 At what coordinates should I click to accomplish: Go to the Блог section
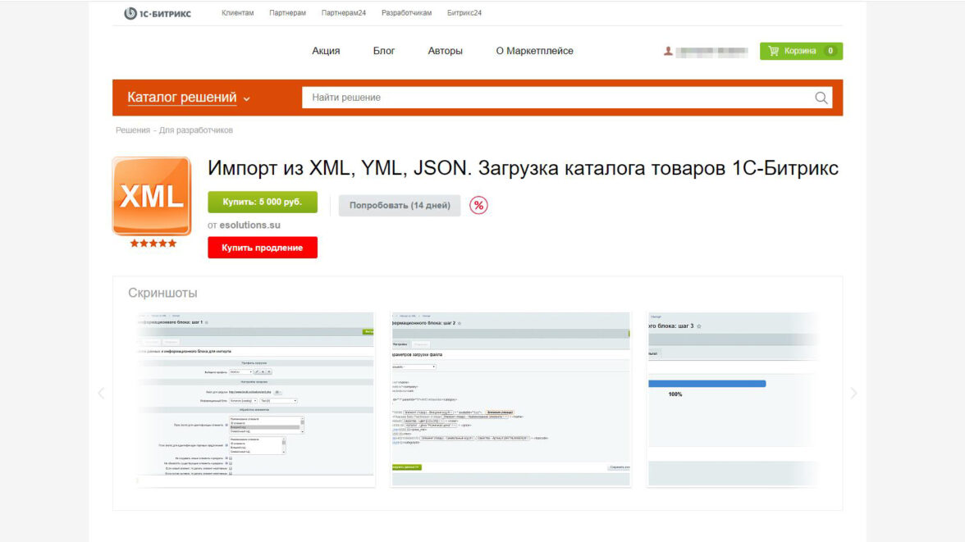(x=384, y=51)
